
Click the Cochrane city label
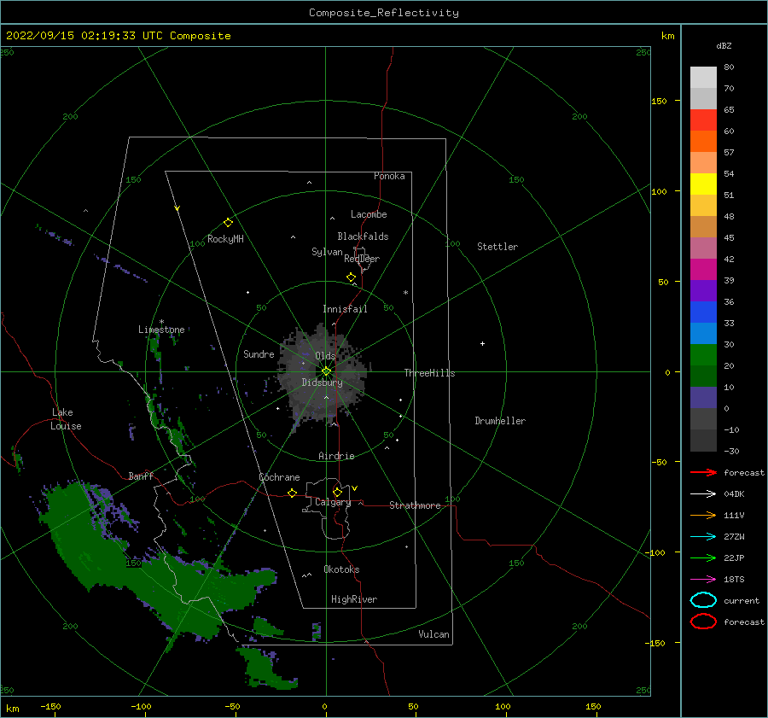(x=279, y=477)
